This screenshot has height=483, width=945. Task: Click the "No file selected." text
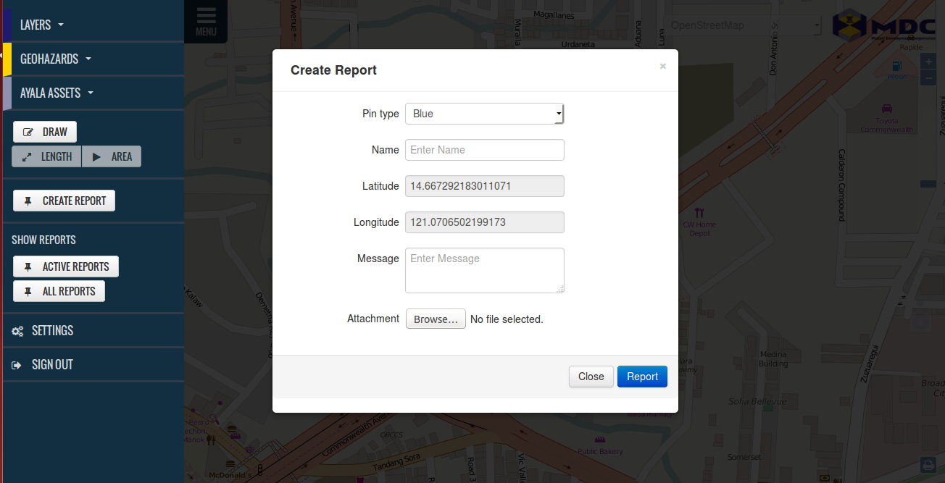click(507, 319)
